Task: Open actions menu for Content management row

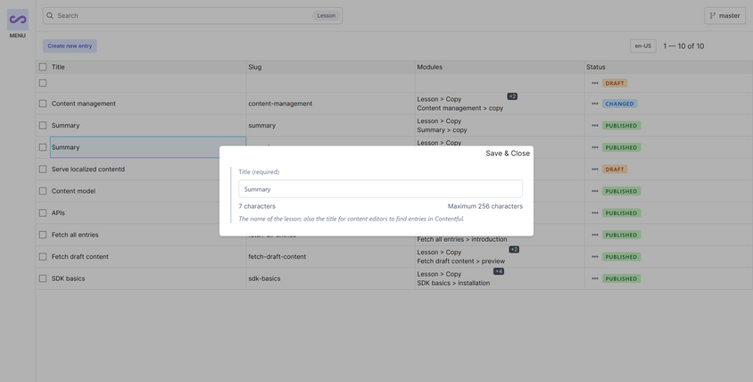Action: pos(595,104)
